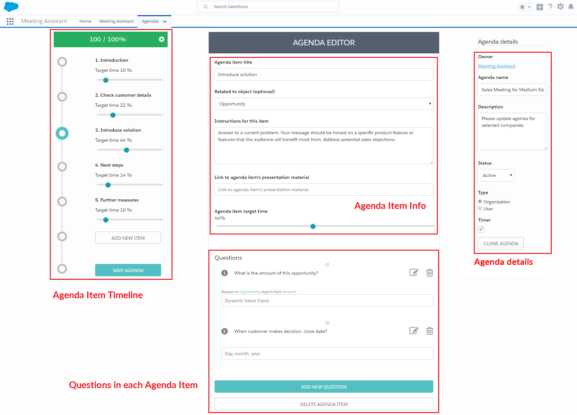The image size is (577, 415).
Task: Open the notifications bell icon
Action: [x=571, y=6]
